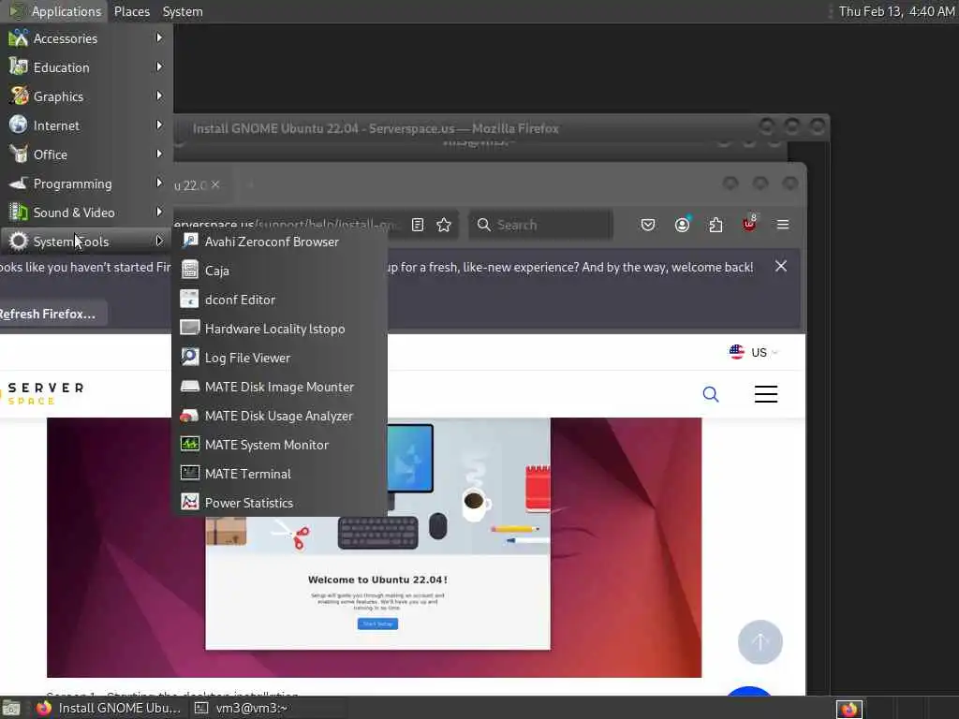Screen dimensions: 959x719
Task: Expand the Sound & Video arrow
Action: coord(159,213)
